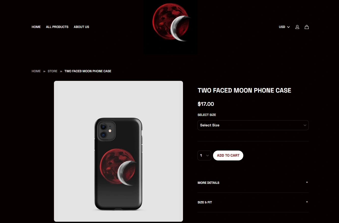Open the user account icon
This screenshot has height=223, width=339.
click(297, 27)
